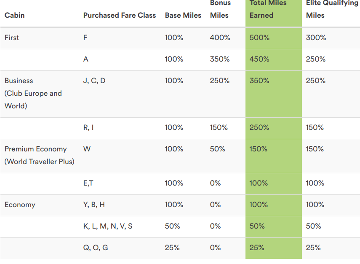Click the 400% bonus miles cell
The image size is (360, 264).
click(220, 38)
